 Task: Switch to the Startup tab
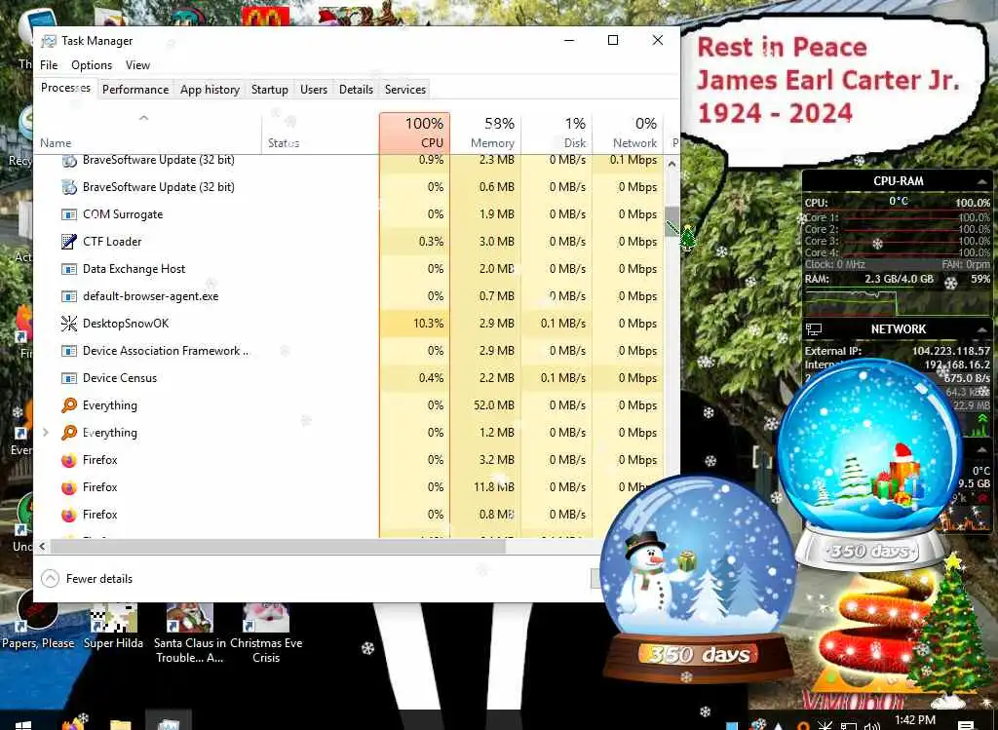click(x=270, y=90)
